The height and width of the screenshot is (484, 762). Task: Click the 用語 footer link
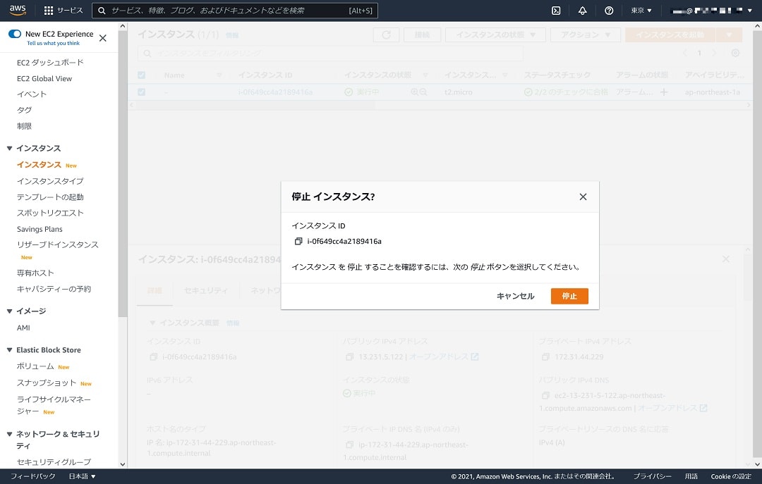[691, 476]
